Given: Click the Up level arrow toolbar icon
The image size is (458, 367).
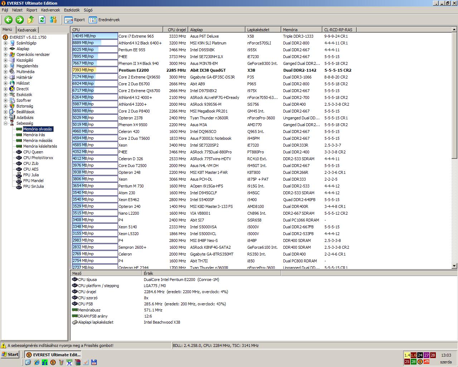Looking at the screenshot, I should 31,20.
